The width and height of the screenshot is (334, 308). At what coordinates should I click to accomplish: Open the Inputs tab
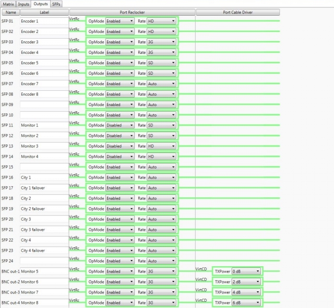pos(24,4)
